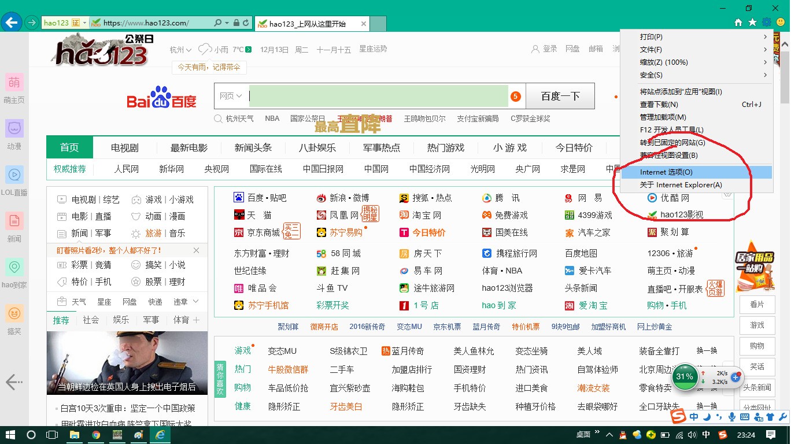Select the 军事热点 navigation tab
The width and height of the screenshot is (791, 444).
coord(382,147)
